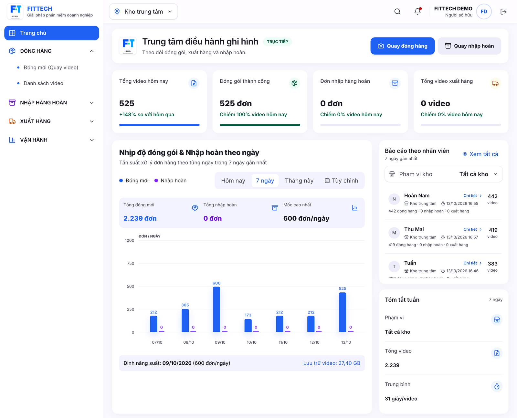Switch to the Tháng này tab
This screenshot has height=418, width=517.
299,181
